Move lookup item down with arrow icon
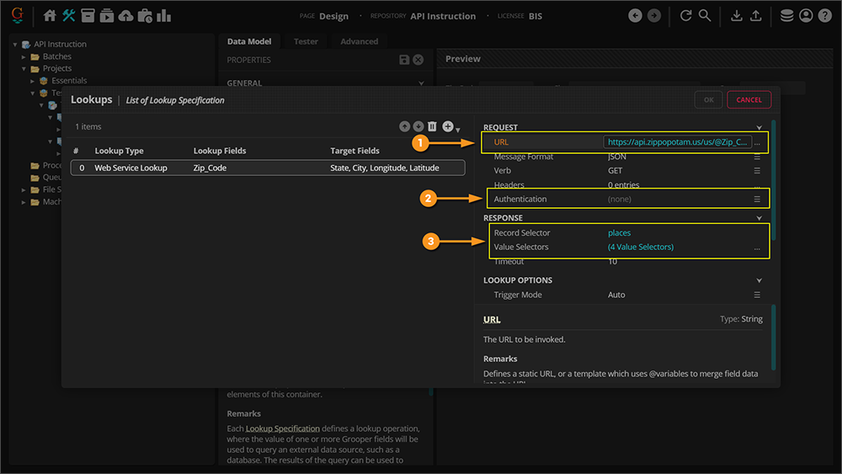Image resolution: width=842 pixels, height=474 pixels. point(418,126)
